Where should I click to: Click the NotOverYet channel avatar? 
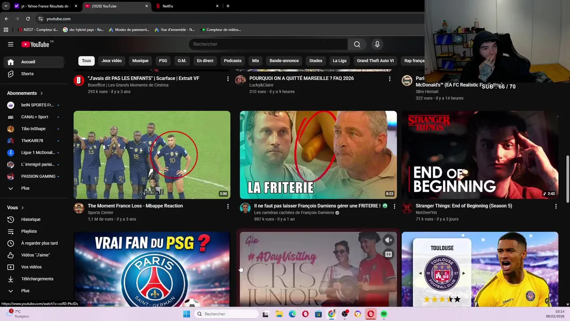tap(407, 208)
